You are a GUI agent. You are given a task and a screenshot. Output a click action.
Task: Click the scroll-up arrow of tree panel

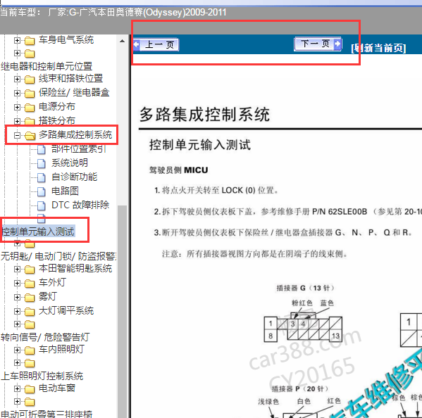coord(122,41)
